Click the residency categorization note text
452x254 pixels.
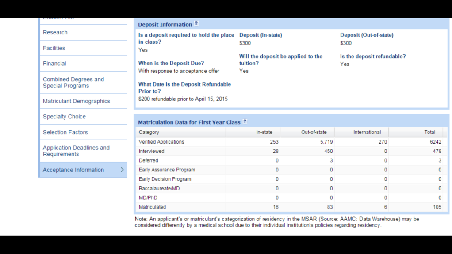tap(277, 222)
